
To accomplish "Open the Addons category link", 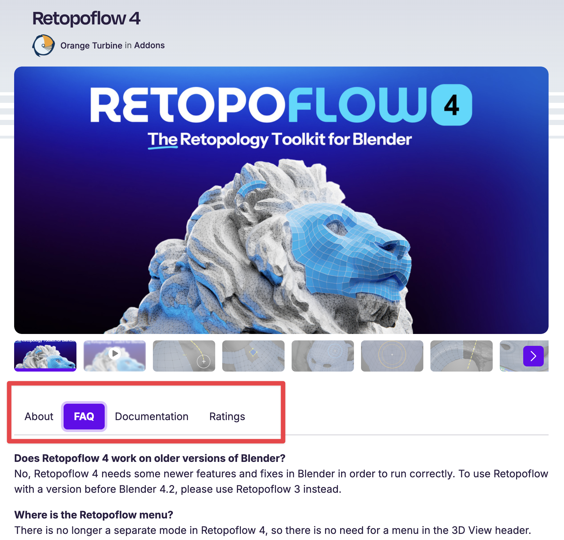I will pos(149,45).
